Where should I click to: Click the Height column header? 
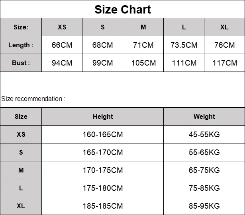(x=103, y=116)
